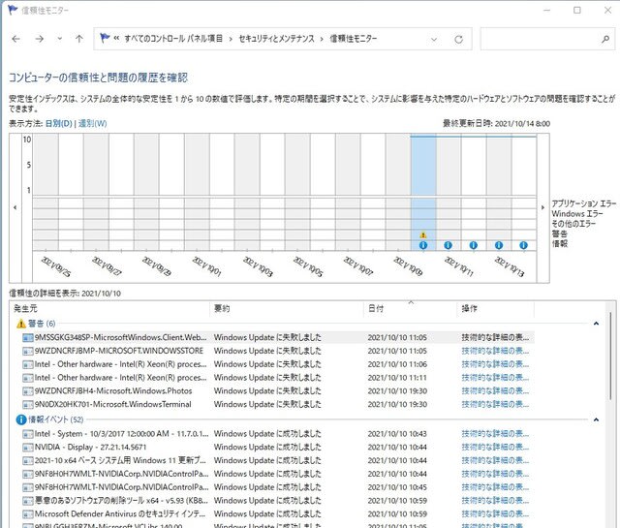Go back using the back arrow
This screenshot has width=620, height=528.
(15, 39)
